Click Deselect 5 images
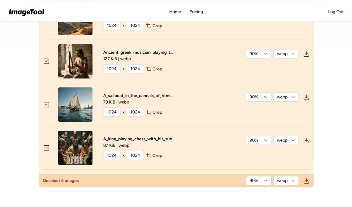This screenshot has width=352, height=207. pos(61,181)
